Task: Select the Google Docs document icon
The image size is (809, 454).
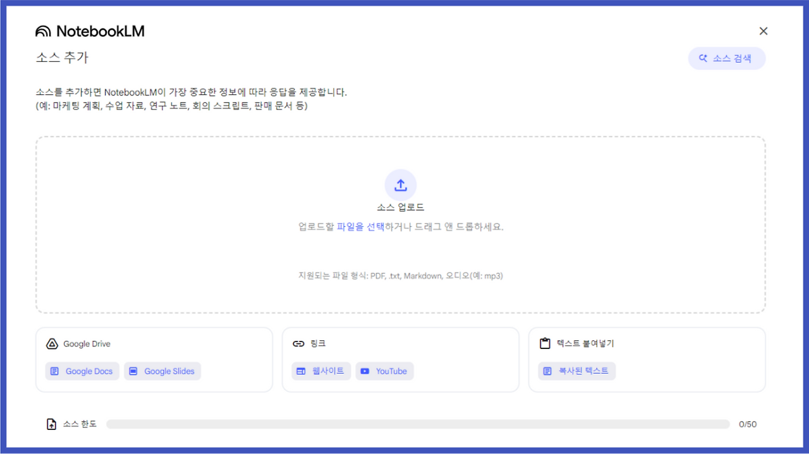Action: (54, 371)
